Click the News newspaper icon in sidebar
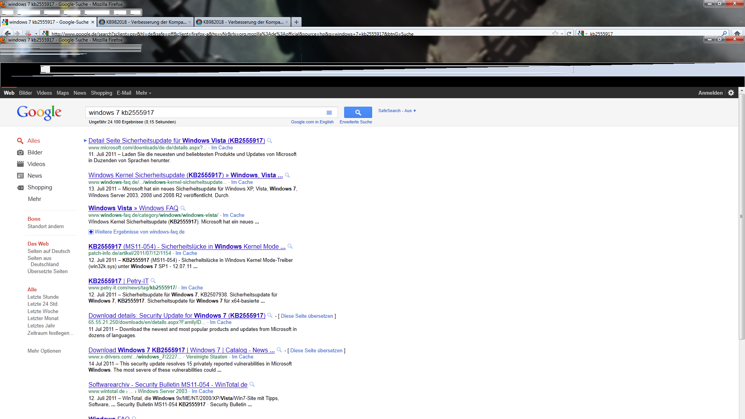 pos(20,176)
